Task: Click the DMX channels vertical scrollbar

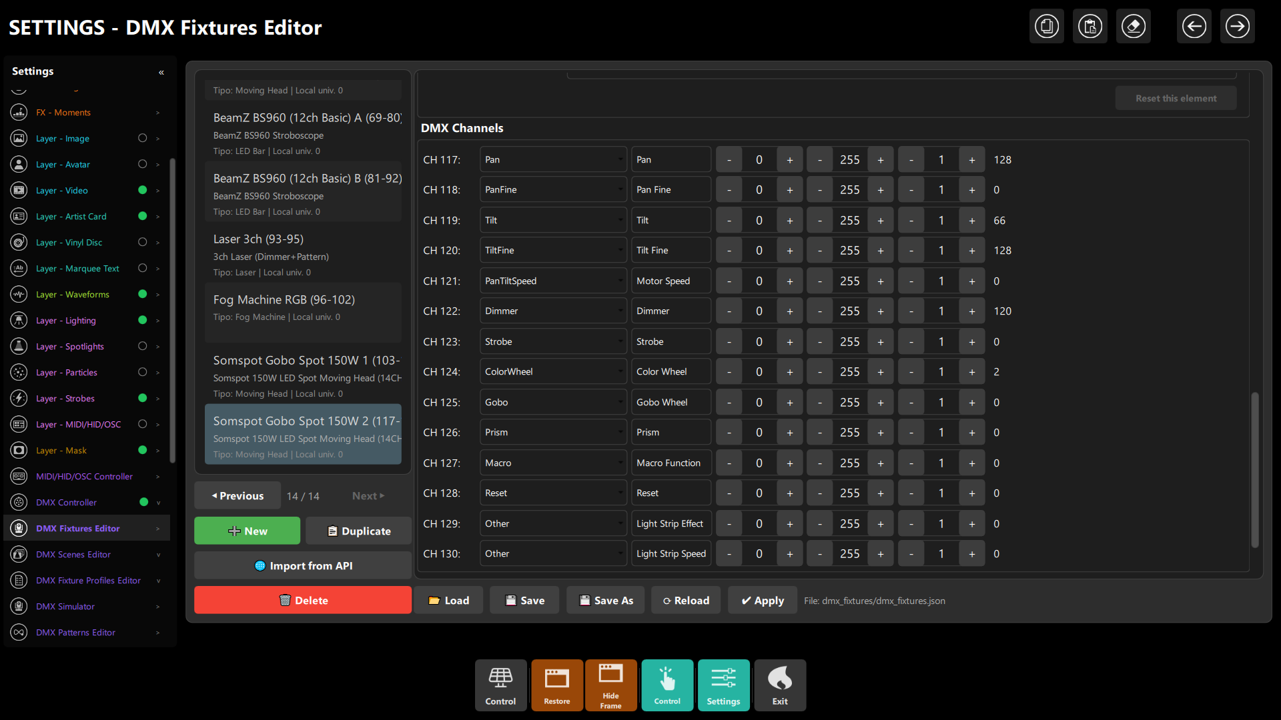Action: tap(1254, 470)
